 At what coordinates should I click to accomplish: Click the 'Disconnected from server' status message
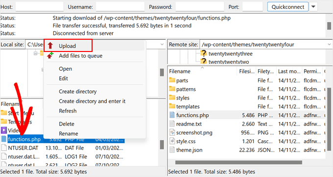tap(83, 33)
